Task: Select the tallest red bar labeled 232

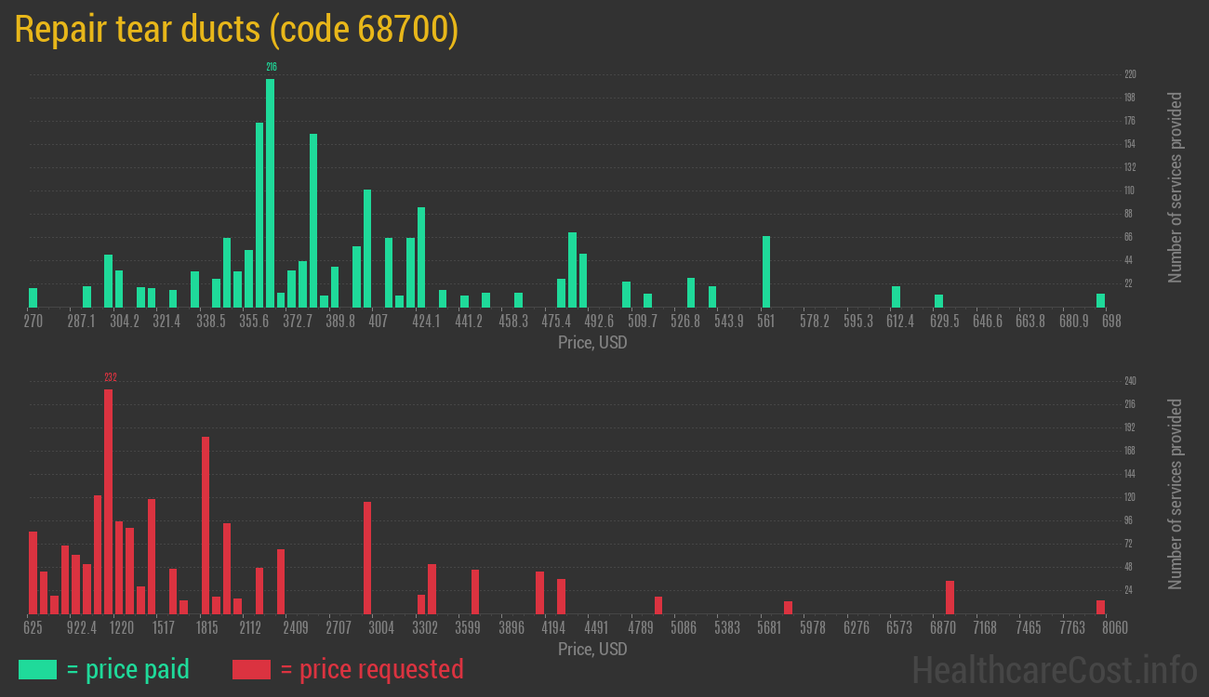Action: click(x=109, y=501)
